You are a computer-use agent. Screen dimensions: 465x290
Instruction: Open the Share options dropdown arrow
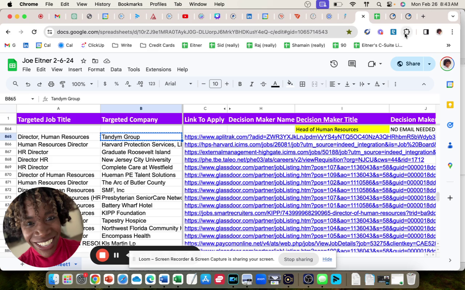pos(429,64)
